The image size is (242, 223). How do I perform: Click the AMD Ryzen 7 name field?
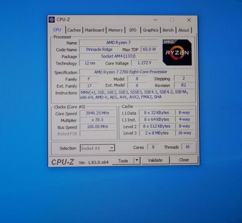(x=118, y=43)
